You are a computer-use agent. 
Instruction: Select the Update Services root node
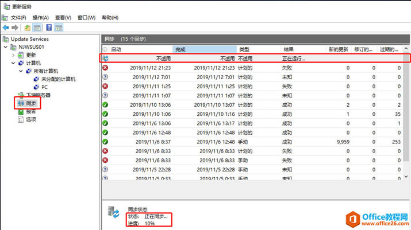pos(30,39)
